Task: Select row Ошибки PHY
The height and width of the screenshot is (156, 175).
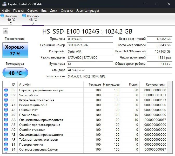Action: (x=85, y=110)
